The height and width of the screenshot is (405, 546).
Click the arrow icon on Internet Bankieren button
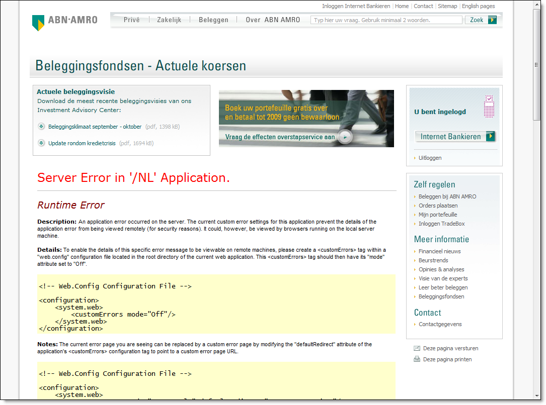coord(490,136)
